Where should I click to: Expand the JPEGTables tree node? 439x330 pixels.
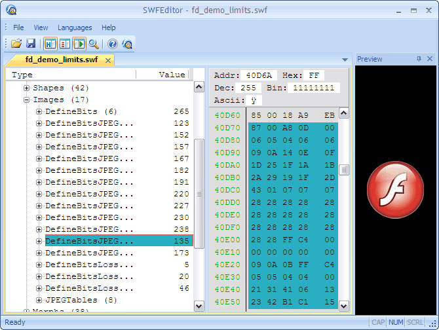coord(39,301)
